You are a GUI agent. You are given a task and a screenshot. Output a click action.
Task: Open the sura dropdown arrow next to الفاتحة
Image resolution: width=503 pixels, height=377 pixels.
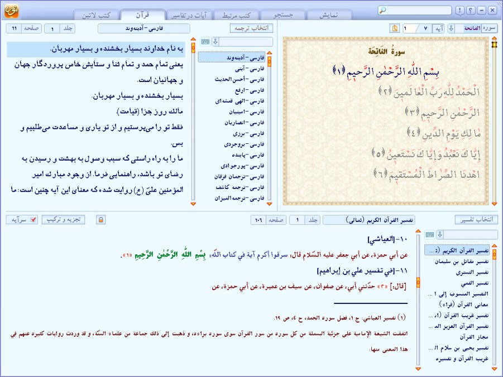click(x=451, y=28)
